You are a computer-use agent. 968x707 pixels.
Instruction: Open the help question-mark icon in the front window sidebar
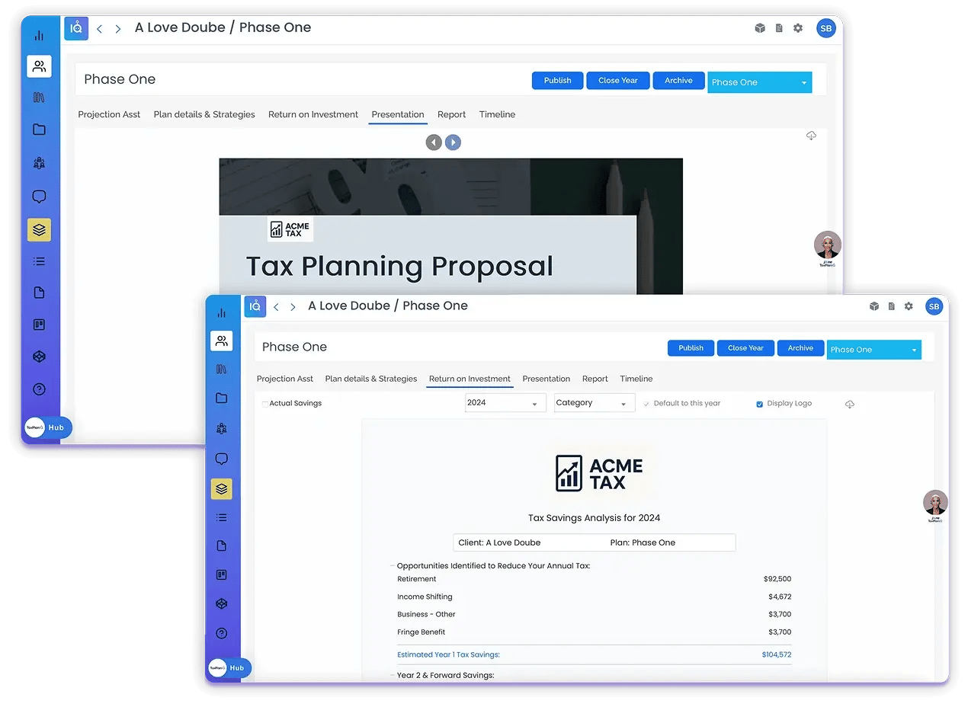click(x=221, y=633)
